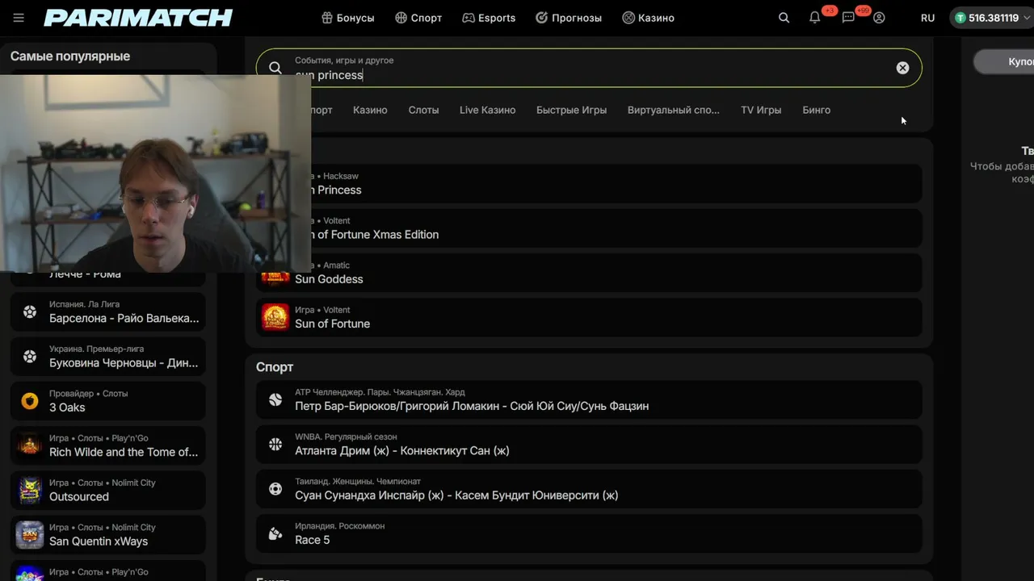Open the chat messages icon
This screenshot has height=581, width=1034.
(848, 18)
